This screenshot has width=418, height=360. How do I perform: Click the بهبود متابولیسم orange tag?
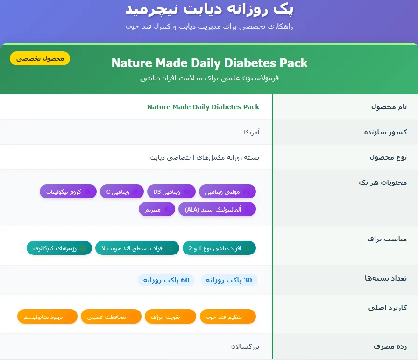tap(46, 317)
